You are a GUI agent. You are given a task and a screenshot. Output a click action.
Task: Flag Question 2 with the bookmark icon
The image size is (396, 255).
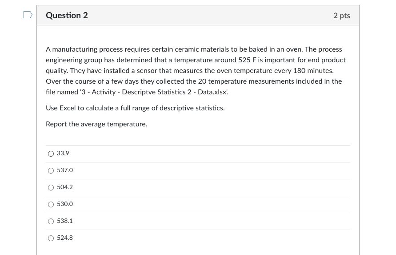(28, 15)
